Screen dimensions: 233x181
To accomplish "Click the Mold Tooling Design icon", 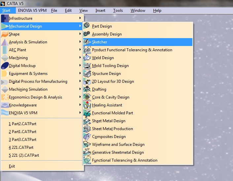I will pos(87,66).
